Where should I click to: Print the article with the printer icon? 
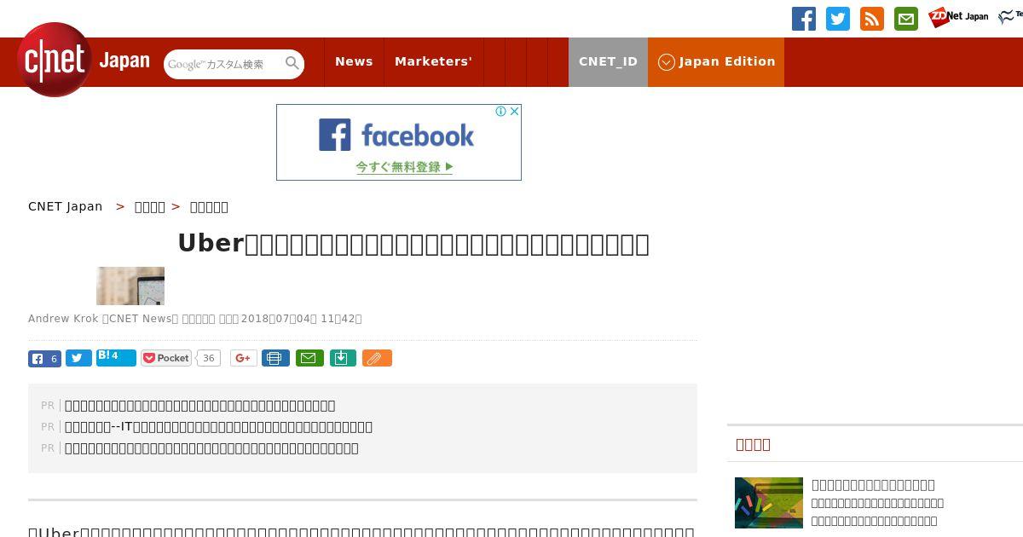coord(275,358)
